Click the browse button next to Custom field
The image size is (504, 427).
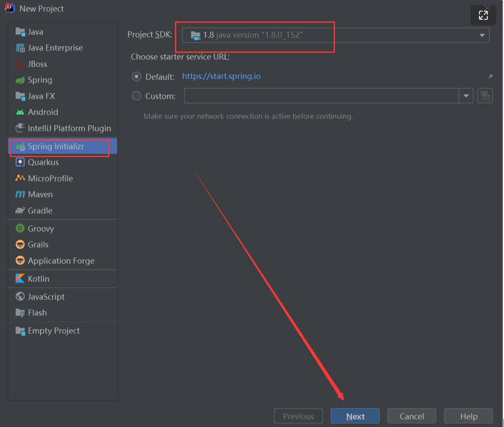(x=485, y=96)
